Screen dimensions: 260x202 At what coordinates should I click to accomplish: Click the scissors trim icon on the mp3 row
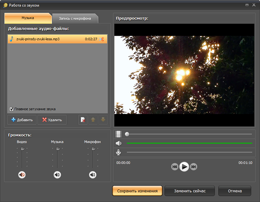pos(101,39)
